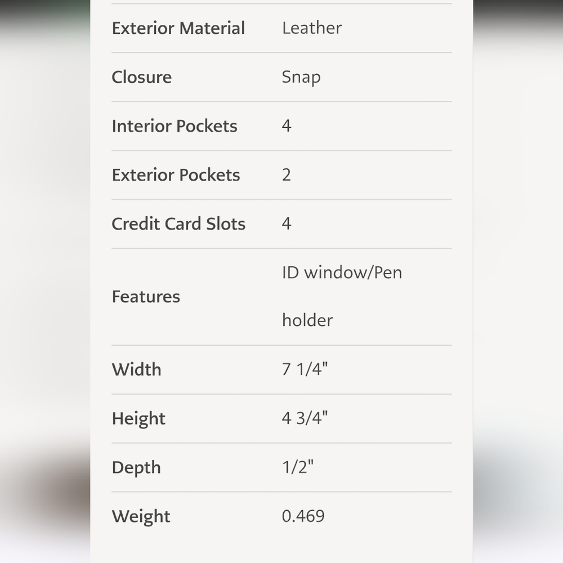The height and width of the screenshot is (563, 563).
Task: Select the ID window/Pen text
Action: pos(342,272)
